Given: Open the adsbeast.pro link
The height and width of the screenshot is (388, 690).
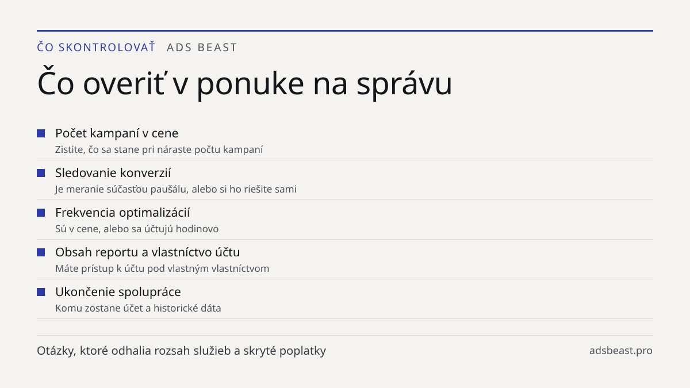Looking at the screenshot, I should point(621,351).
